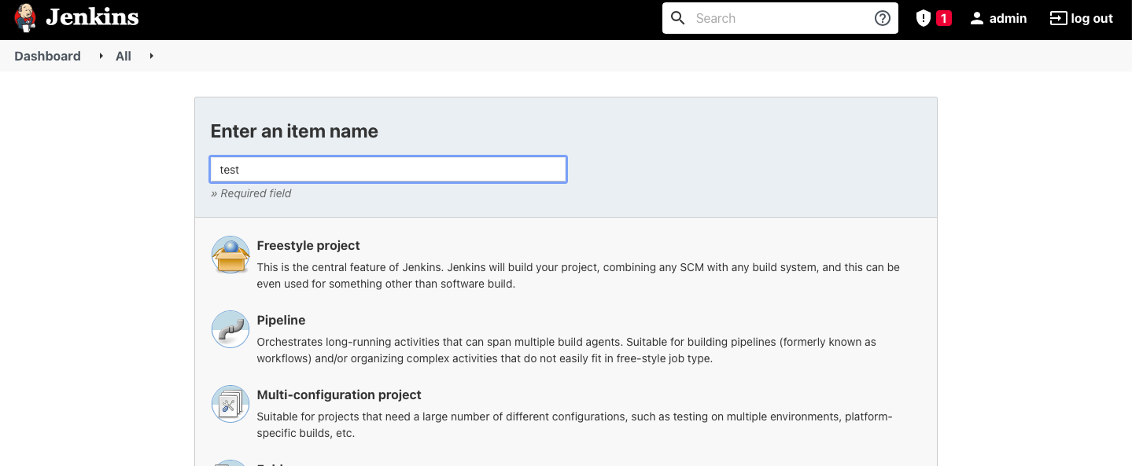
Task: Open the admin account page
Action: click(1007, 17)
